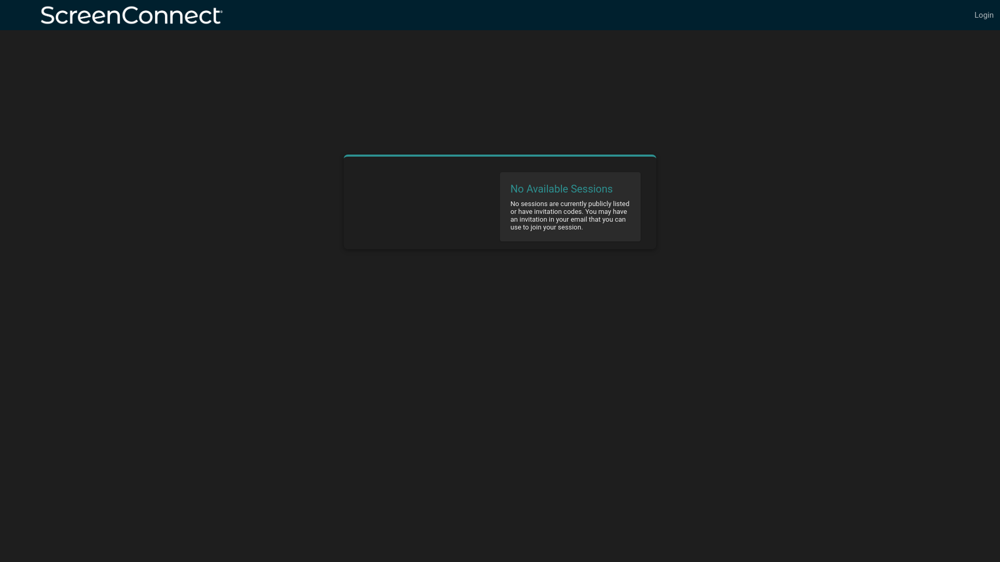1000x562 pixels.
Task: Click the Login link
Action: coord(983,15)
